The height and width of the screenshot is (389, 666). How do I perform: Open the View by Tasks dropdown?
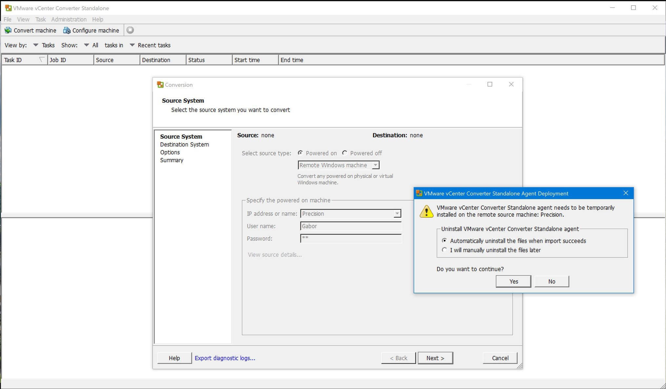(36, 45)
